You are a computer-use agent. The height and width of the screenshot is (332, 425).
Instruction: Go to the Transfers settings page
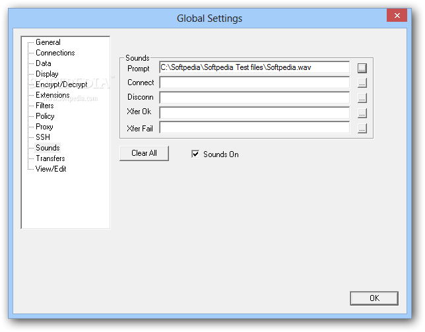click(50, 158)
